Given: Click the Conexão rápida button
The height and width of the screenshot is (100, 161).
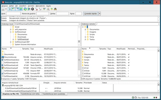Looking at the screenshot, I should click(90, 14).
